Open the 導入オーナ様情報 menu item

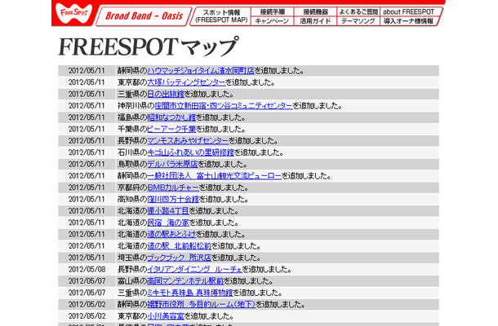point(408,21)
